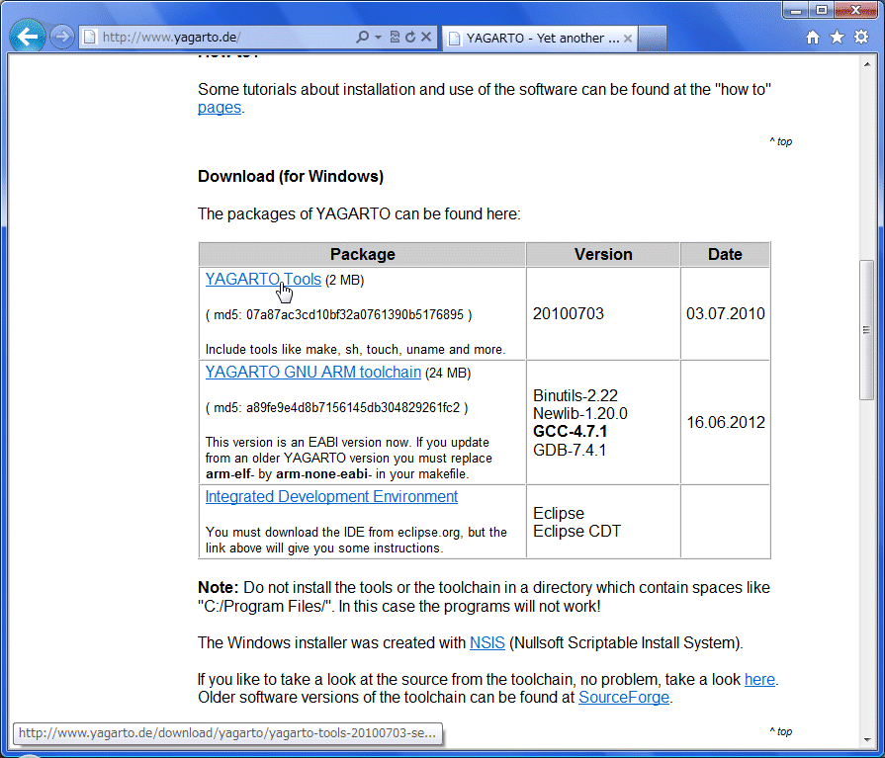Click the "Eclipse CDT" text

pyautogui.click(x=576, y=532)
